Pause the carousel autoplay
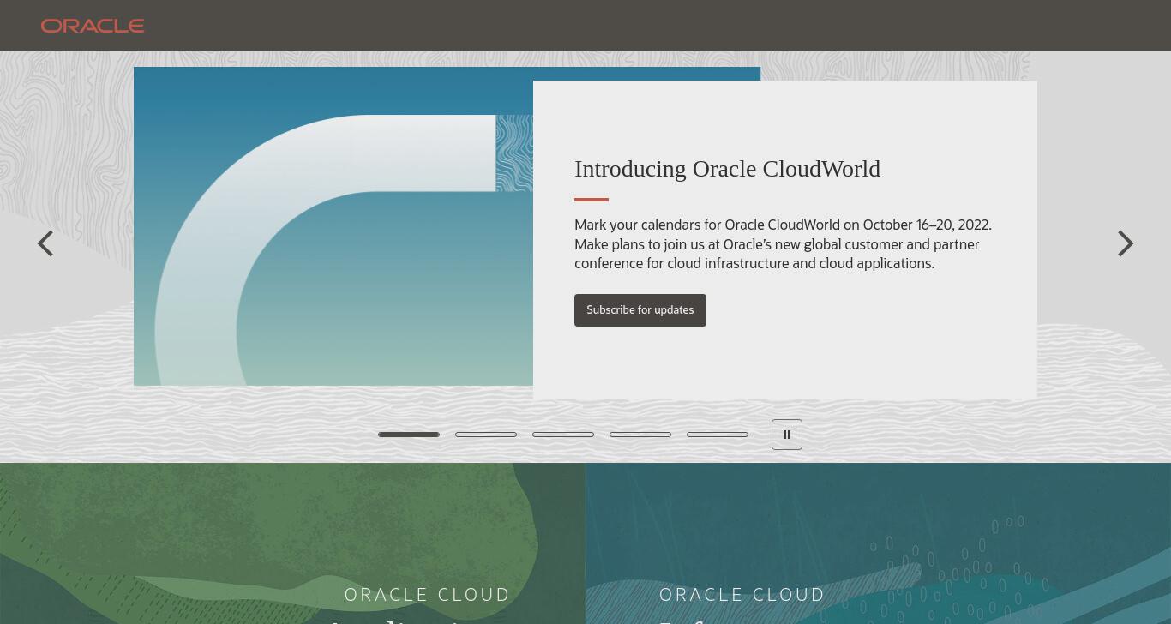Viewport: 1171px width, 624px height. coord(787,435)
